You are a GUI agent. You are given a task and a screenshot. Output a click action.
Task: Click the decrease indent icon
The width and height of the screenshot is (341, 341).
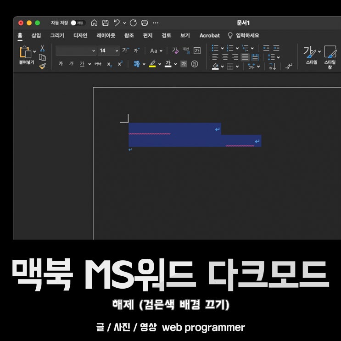click(266, 48)
